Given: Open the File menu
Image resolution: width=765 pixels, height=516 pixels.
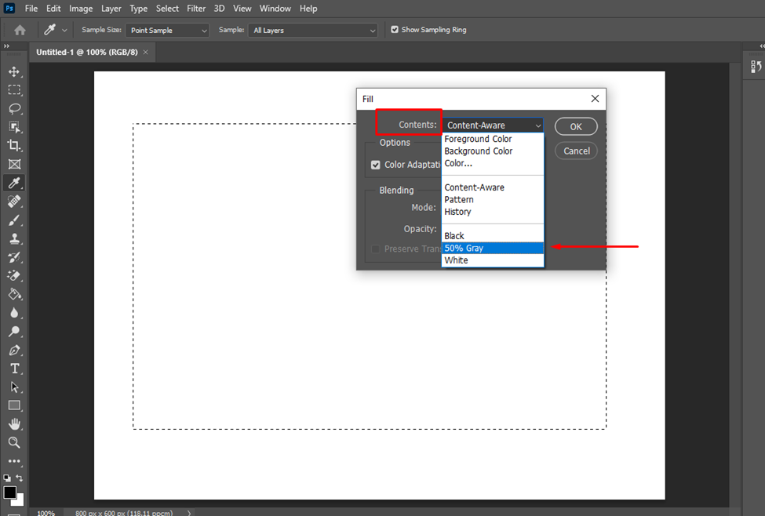Looking at the screenshot, I should point(31,9).
